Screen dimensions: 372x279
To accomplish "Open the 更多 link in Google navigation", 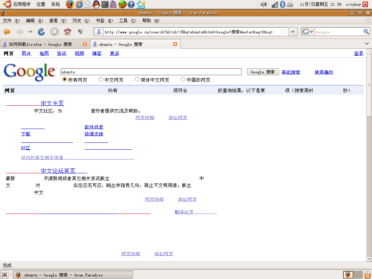I will (x=114, y=53).
